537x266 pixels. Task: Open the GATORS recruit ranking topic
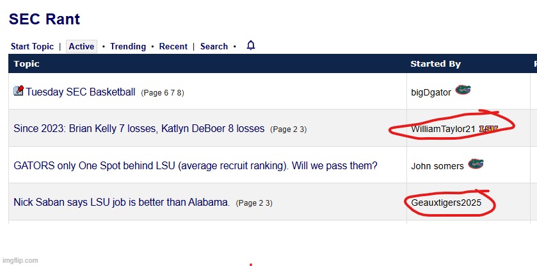[x=195, y=166]
